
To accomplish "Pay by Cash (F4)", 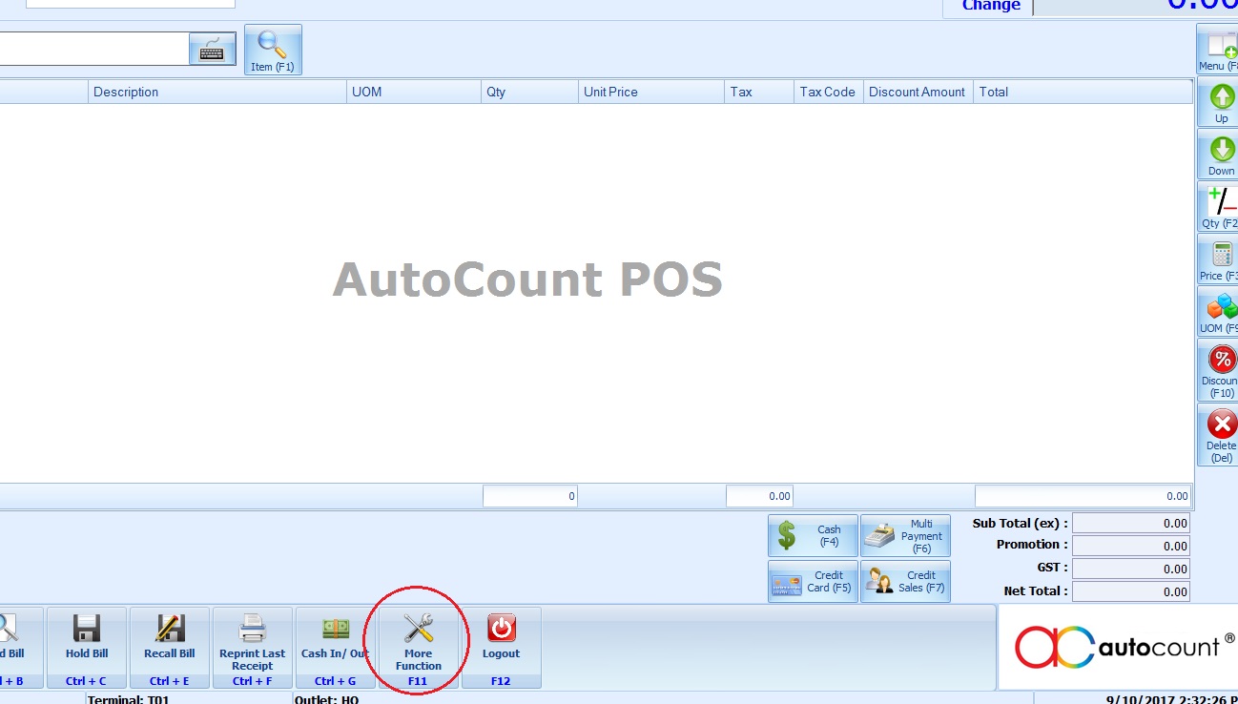I will pyautogui.click(x=812, y=535).
